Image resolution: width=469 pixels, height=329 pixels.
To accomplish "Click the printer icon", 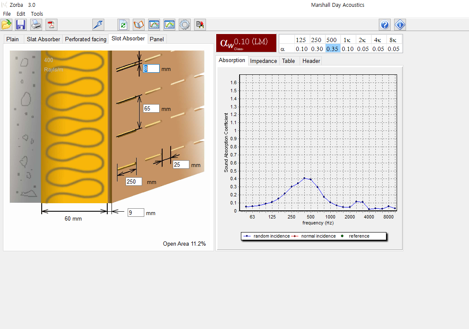I will click(36, 25).
